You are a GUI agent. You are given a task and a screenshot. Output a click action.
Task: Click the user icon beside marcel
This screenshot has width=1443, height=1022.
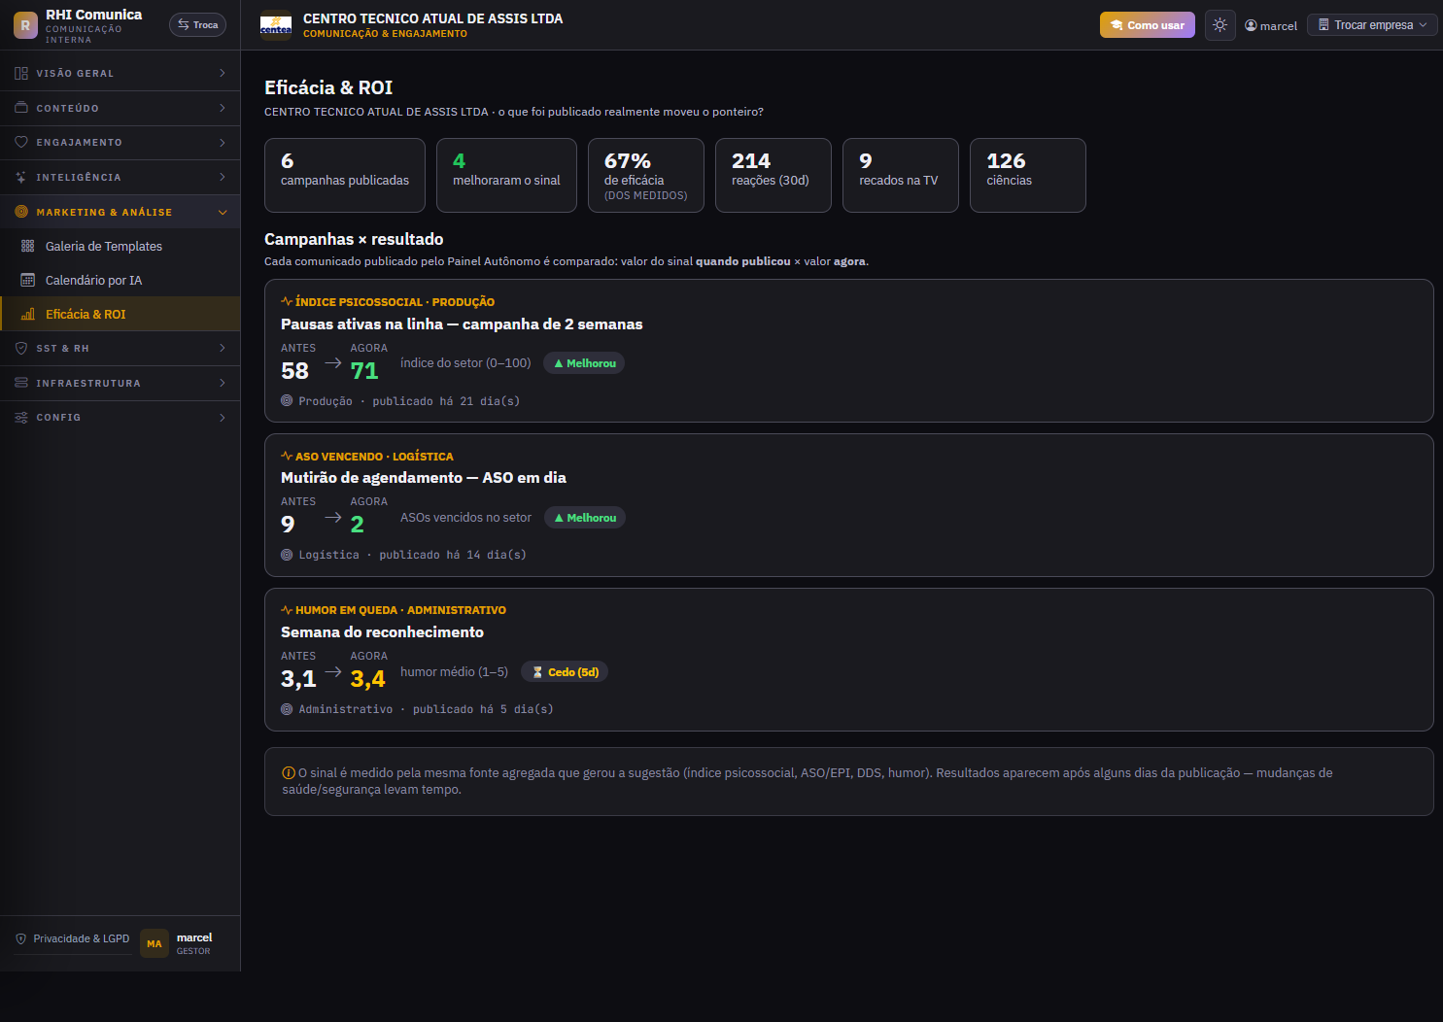click(1251, 25)
